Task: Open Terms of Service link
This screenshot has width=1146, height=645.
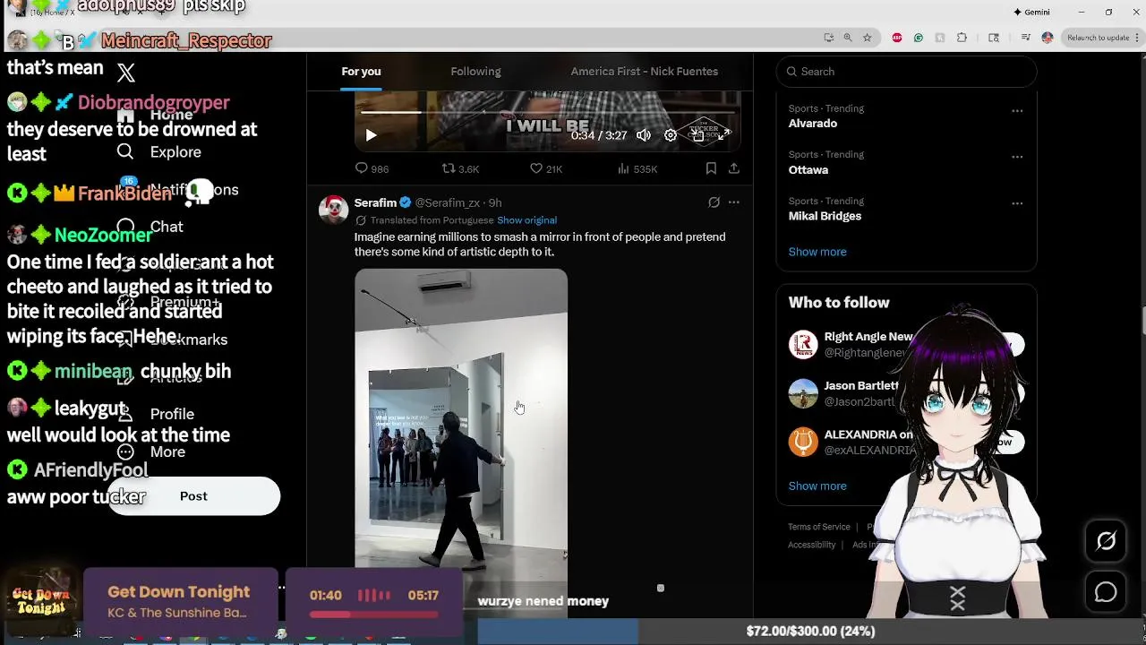Action: [818, 527]
